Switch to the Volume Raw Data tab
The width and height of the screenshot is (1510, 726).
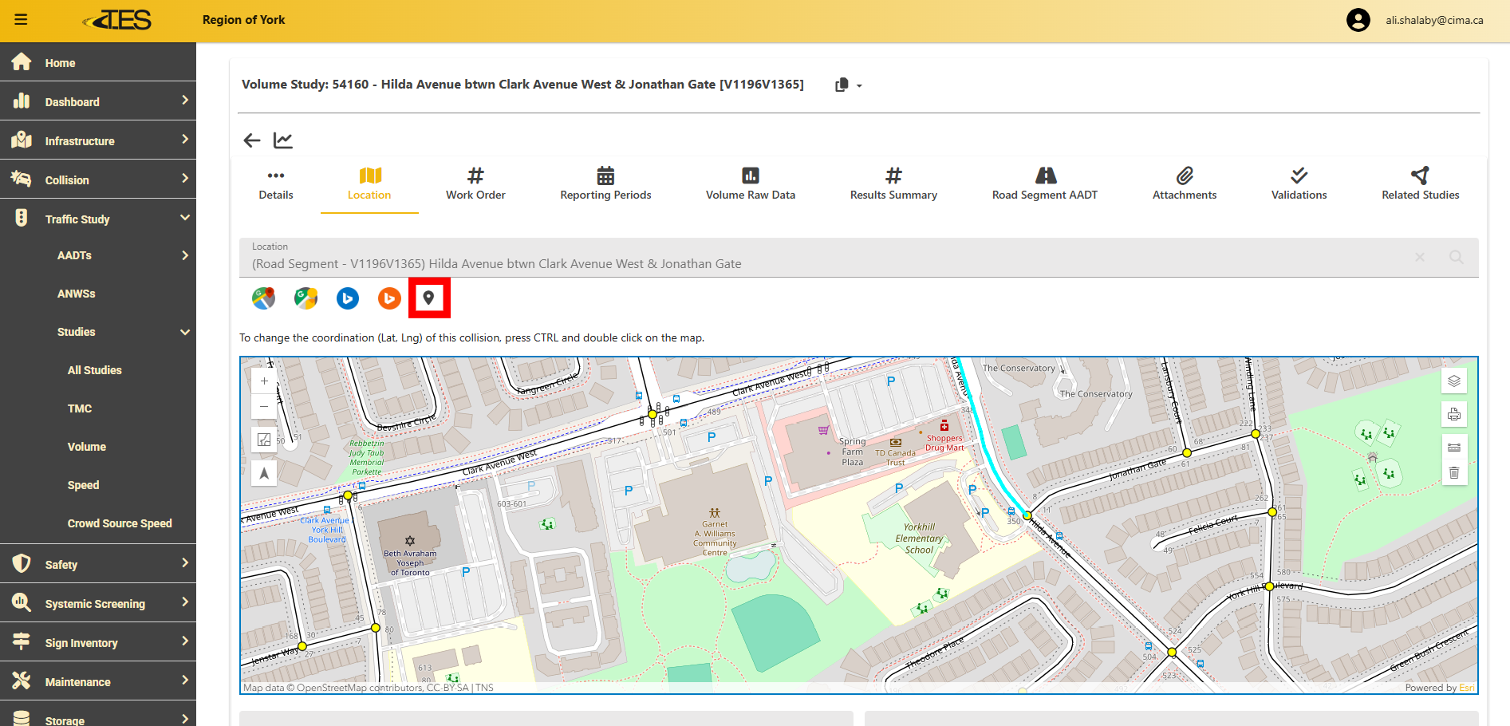(x=750, y=184)
